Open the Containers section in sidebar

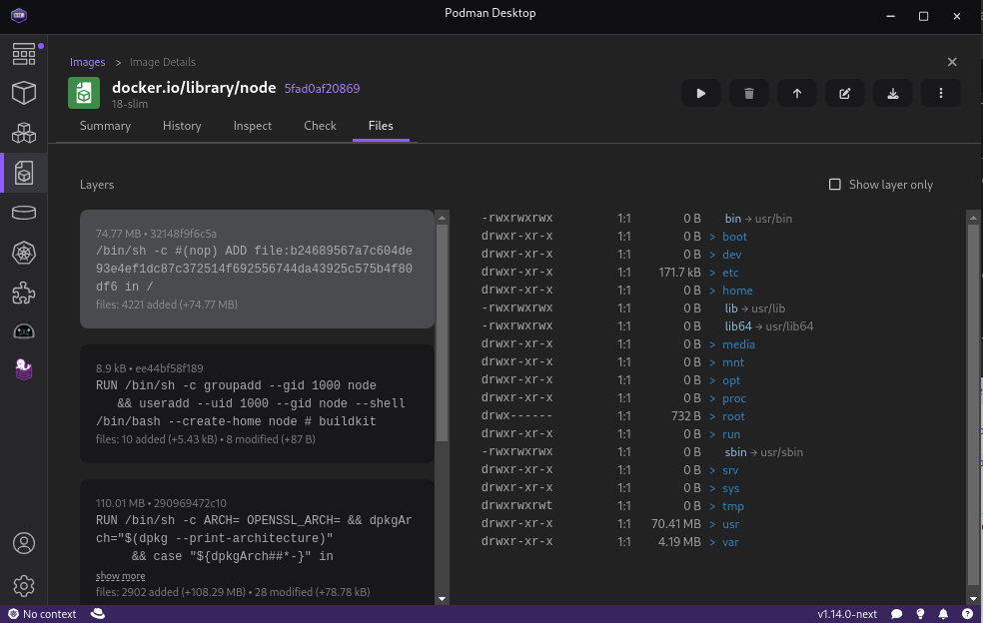[24, 92]
